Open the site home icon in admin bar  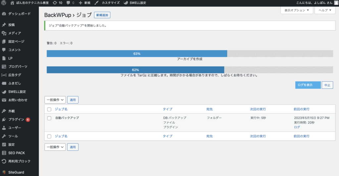[x=12, y=3]
